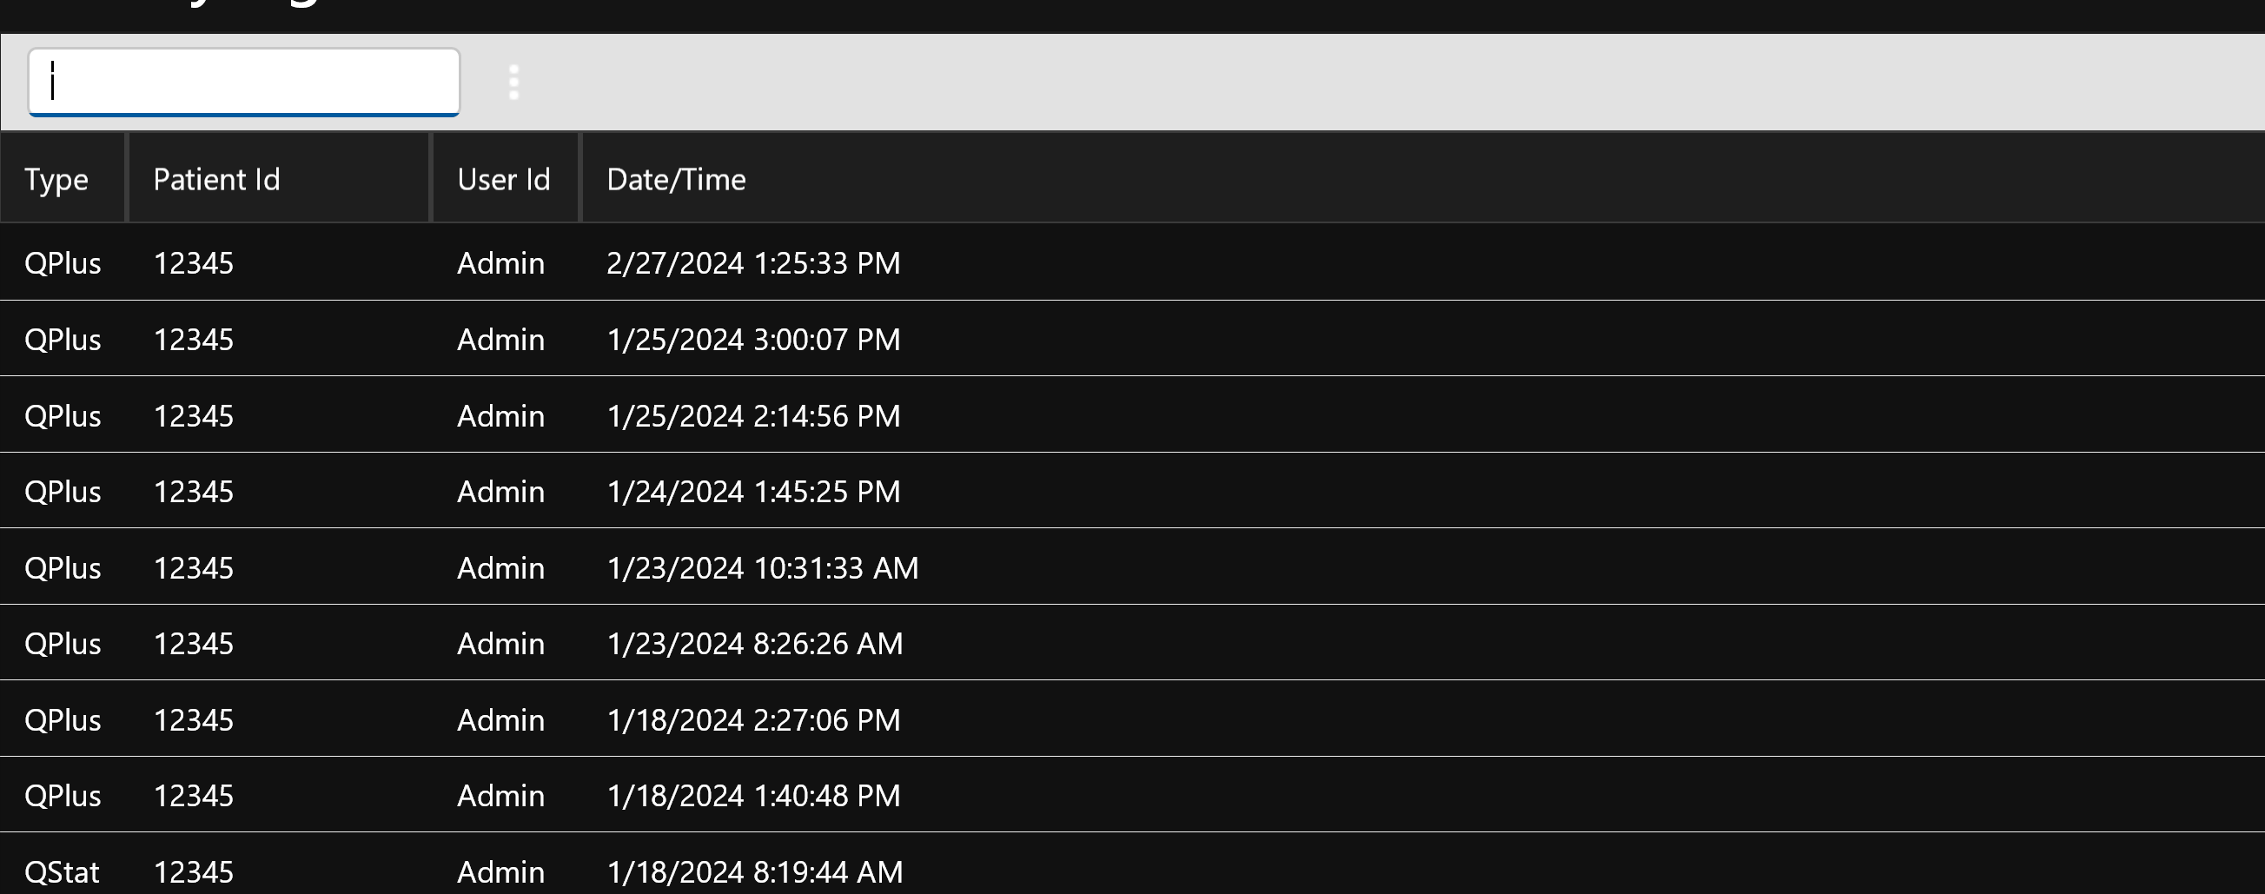Sort the log by User Id column
The width and height of the screenshot is (2265, 894).
click(x=503, y=178)
